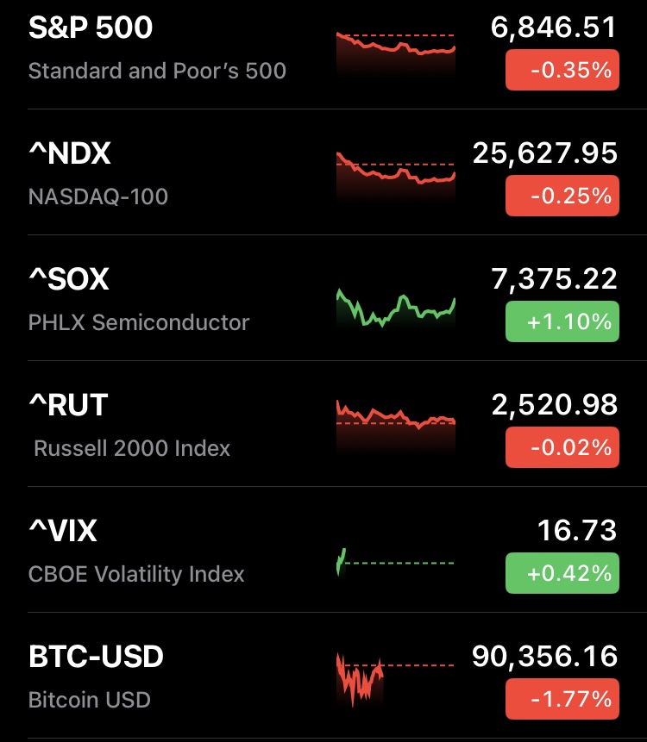The height and width of the screenshot is (742, 647).
Task: Open the BTC-USD ticker symbol
Action: [x=96, y=657]
